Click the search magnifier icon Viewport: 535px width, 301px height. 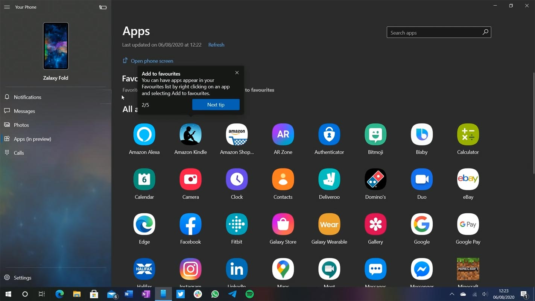485,32
